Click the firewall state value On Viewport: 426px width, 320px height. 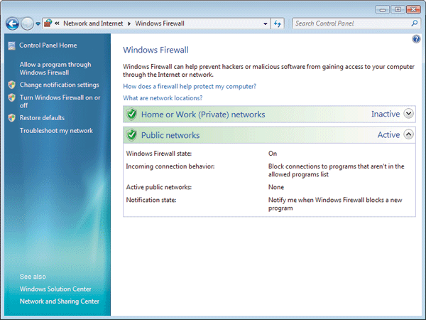(273, 154)
